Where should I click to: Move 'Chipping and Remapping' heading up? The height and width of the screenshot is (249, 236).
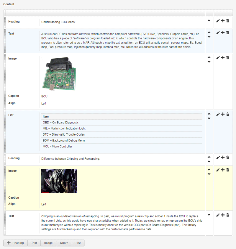[209, 157]
